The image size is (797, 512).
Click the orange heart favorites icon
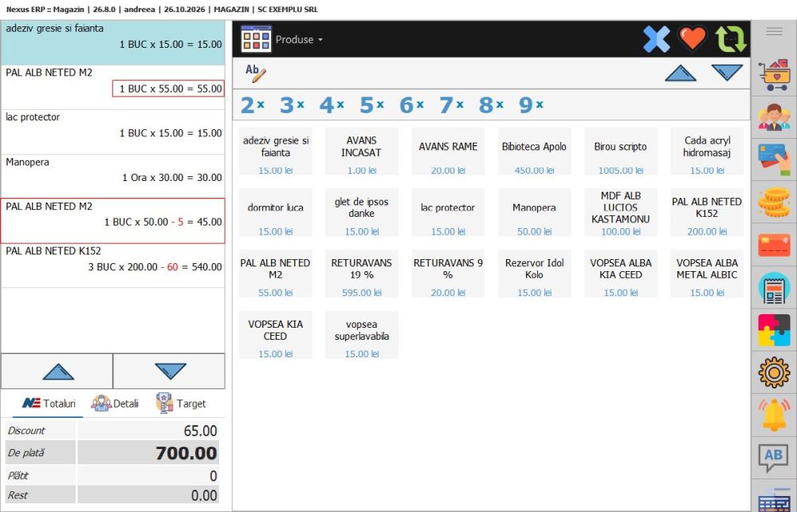(x=693, y=38)
